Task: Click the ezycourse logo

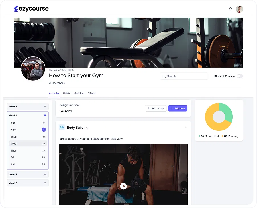Action: click(x=31, y=9)
